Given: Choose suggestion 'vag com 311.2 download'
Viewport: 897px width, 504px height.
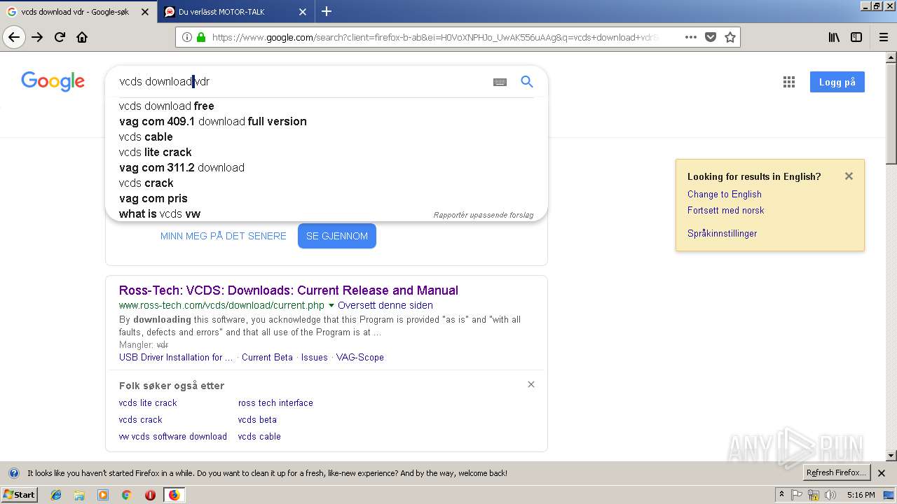Looking at the screenshot, I should coord(182,168).
